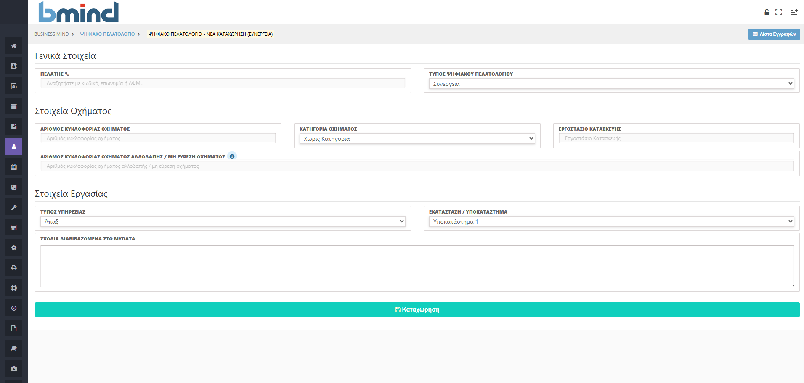This screenshot has height=383, width=804.
Task: Toggle fullscreen with the expand icon
Action: [x=779, y=12]
